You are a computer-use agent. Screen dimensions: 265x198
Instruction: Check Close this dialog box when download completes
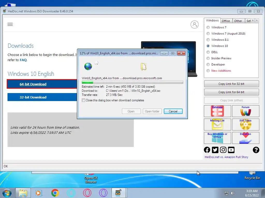pyautogui.click(x=84, y=100)
